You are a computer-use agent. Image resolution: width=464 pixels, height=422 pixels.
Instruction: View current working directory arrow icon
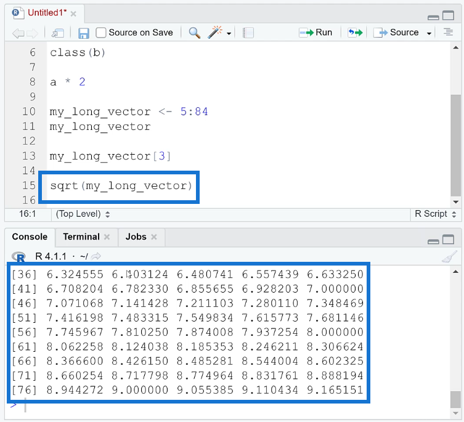[96, 256]
